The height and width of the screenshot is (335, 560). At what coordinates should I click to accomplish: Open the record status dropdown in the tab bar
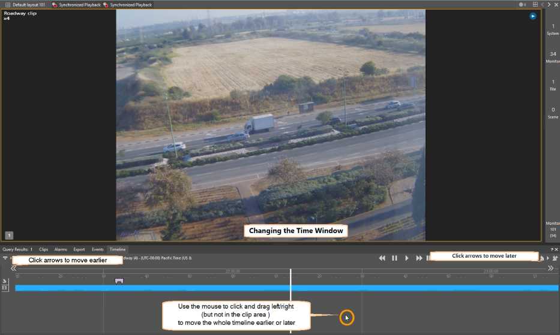tap(523, 4)
